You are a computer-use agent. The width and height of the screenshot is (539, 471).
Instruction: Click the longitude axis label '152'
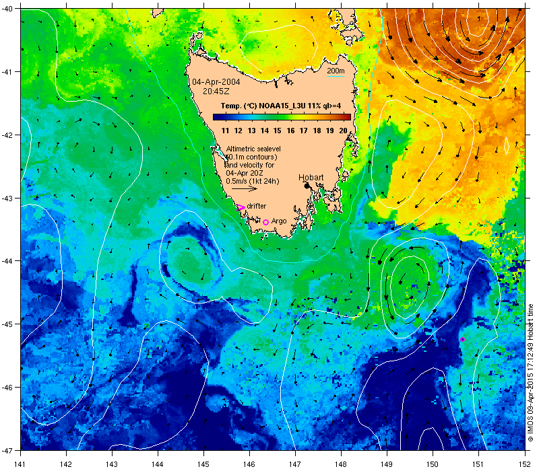[x=526, y=464]
